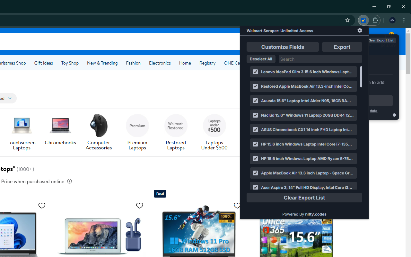Select the Touchscreen Laptops category circle
Viewport: 411px width, 257px height.
coord(22,125)
